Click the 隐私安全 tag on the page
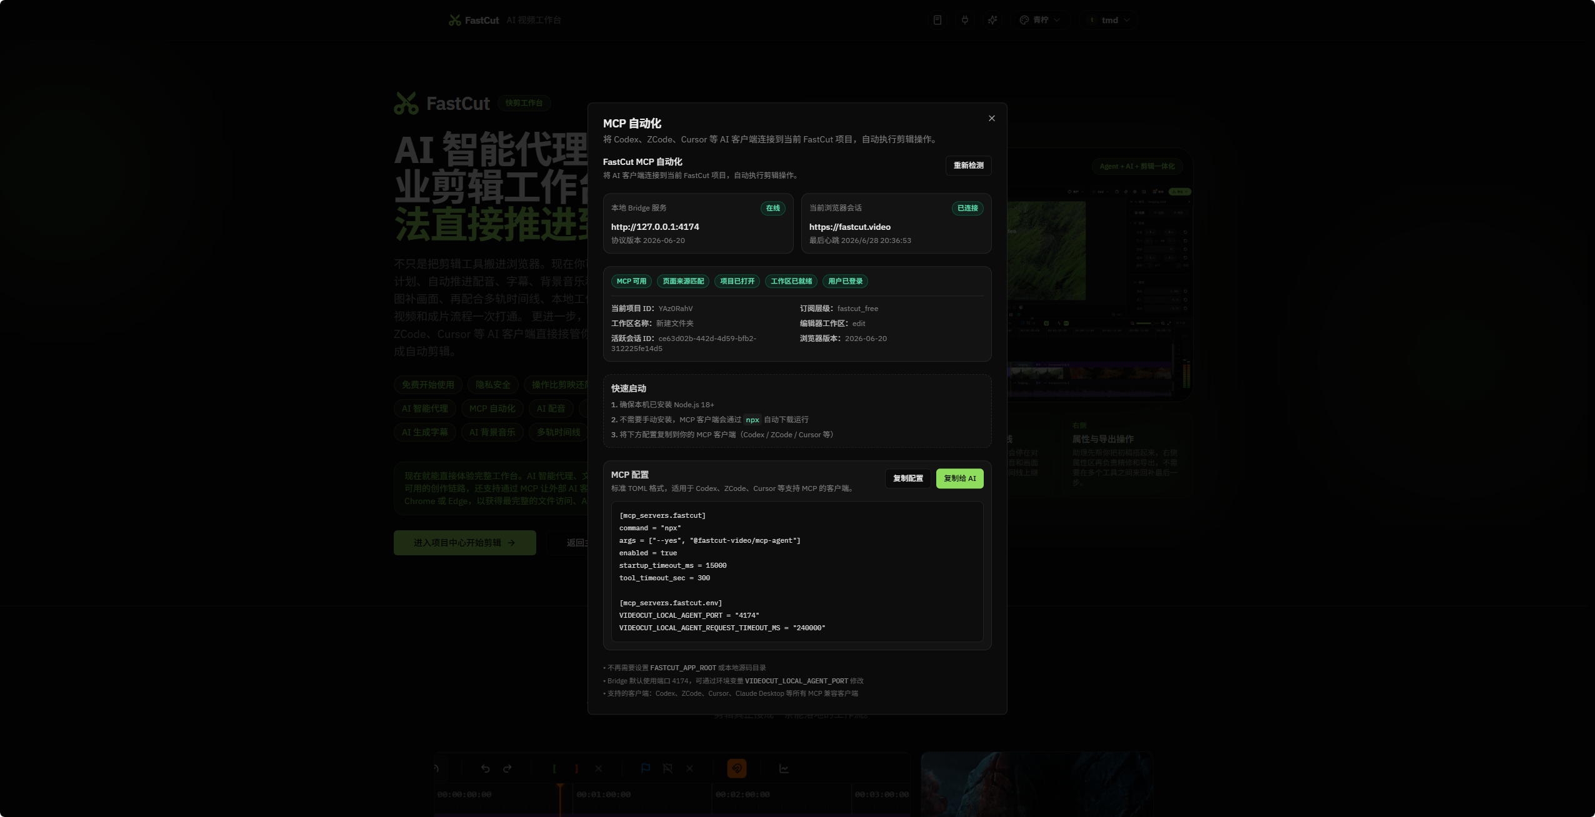 point(492,385)
